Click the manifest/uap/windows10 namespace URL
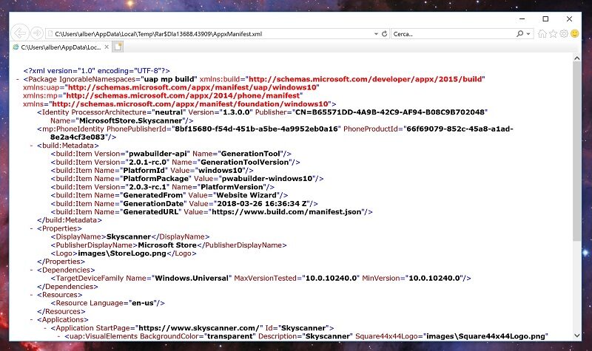The height and width of the screenshot is (351, 592). (192, 87)
